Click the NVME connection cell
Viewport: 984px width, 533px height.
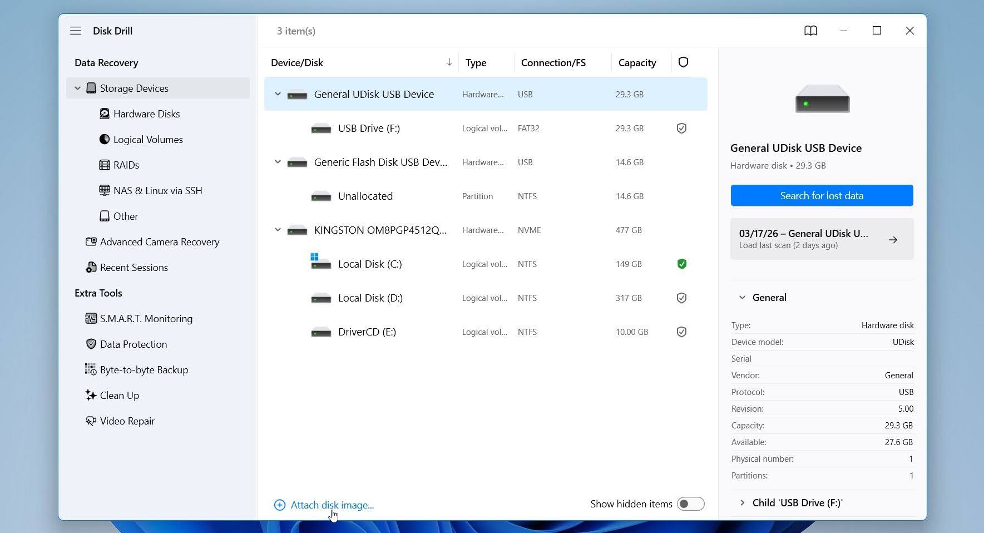[529, 230]
